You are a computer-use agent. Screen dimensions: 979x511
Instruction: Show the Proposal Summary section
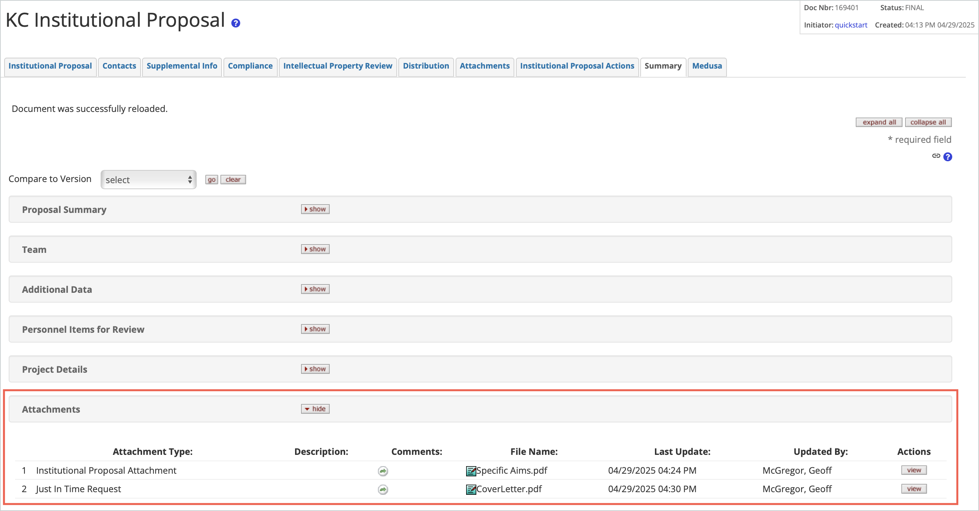[315, 209]
